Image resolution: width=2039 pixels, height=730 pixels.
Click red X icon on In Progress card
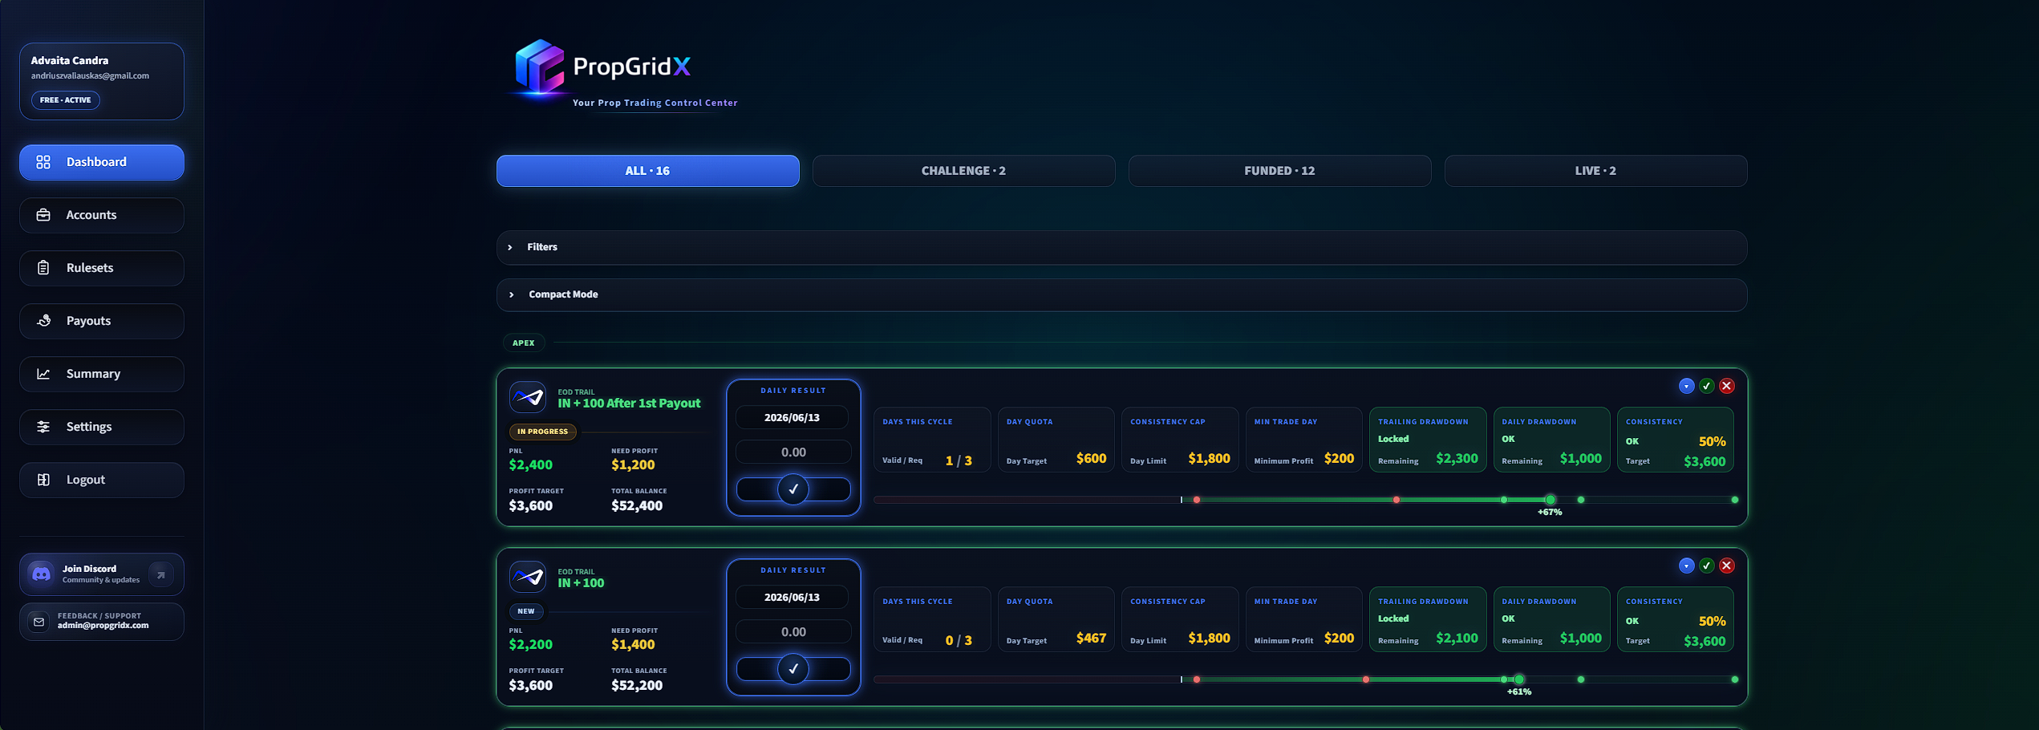pyautogui.click(x=1727, y=386)
